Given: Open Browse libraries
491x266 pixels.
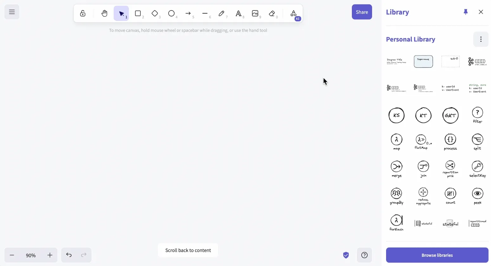Looking at the screenshot, I should [437, 255].
